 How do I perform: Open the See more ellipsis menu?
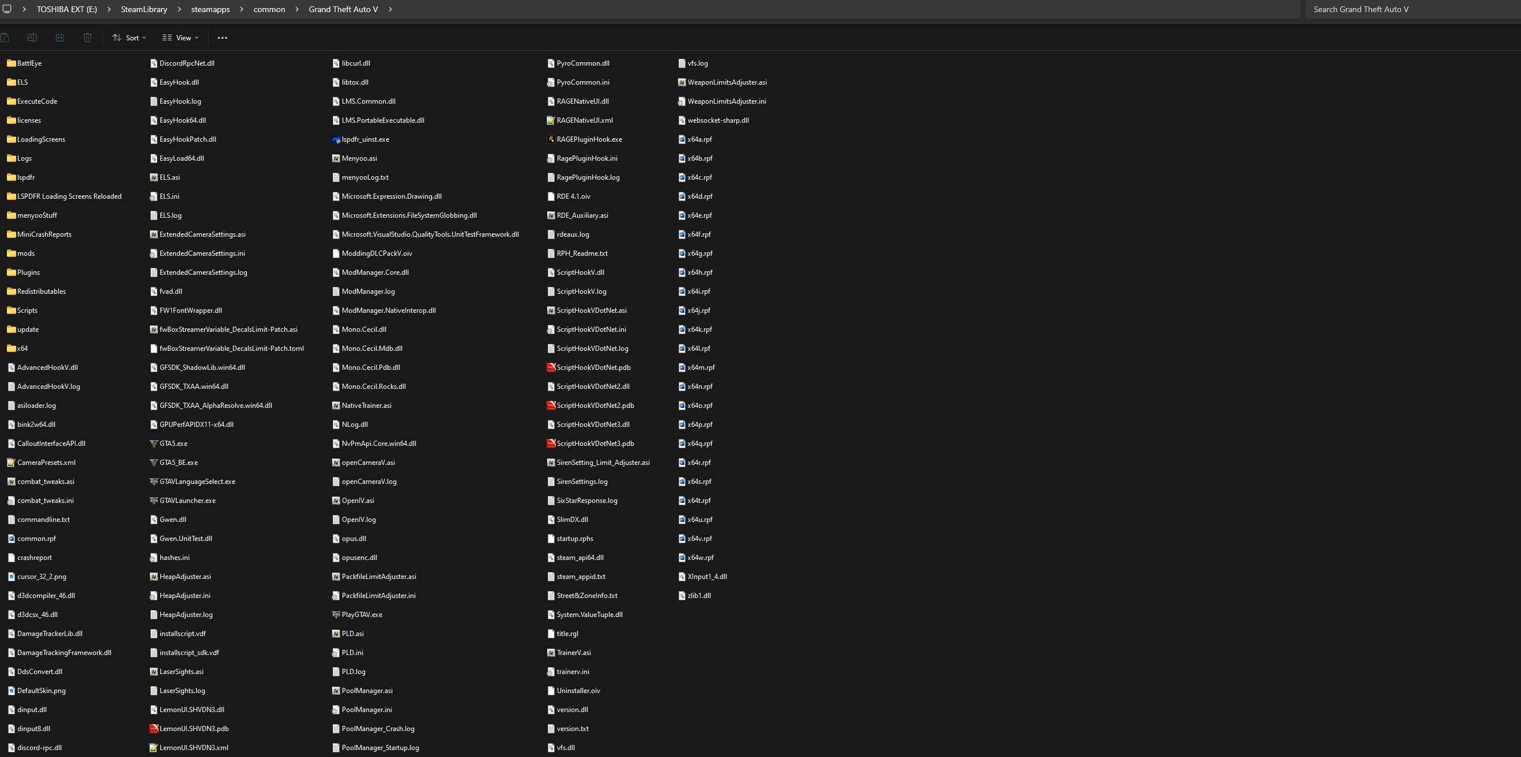222,38
